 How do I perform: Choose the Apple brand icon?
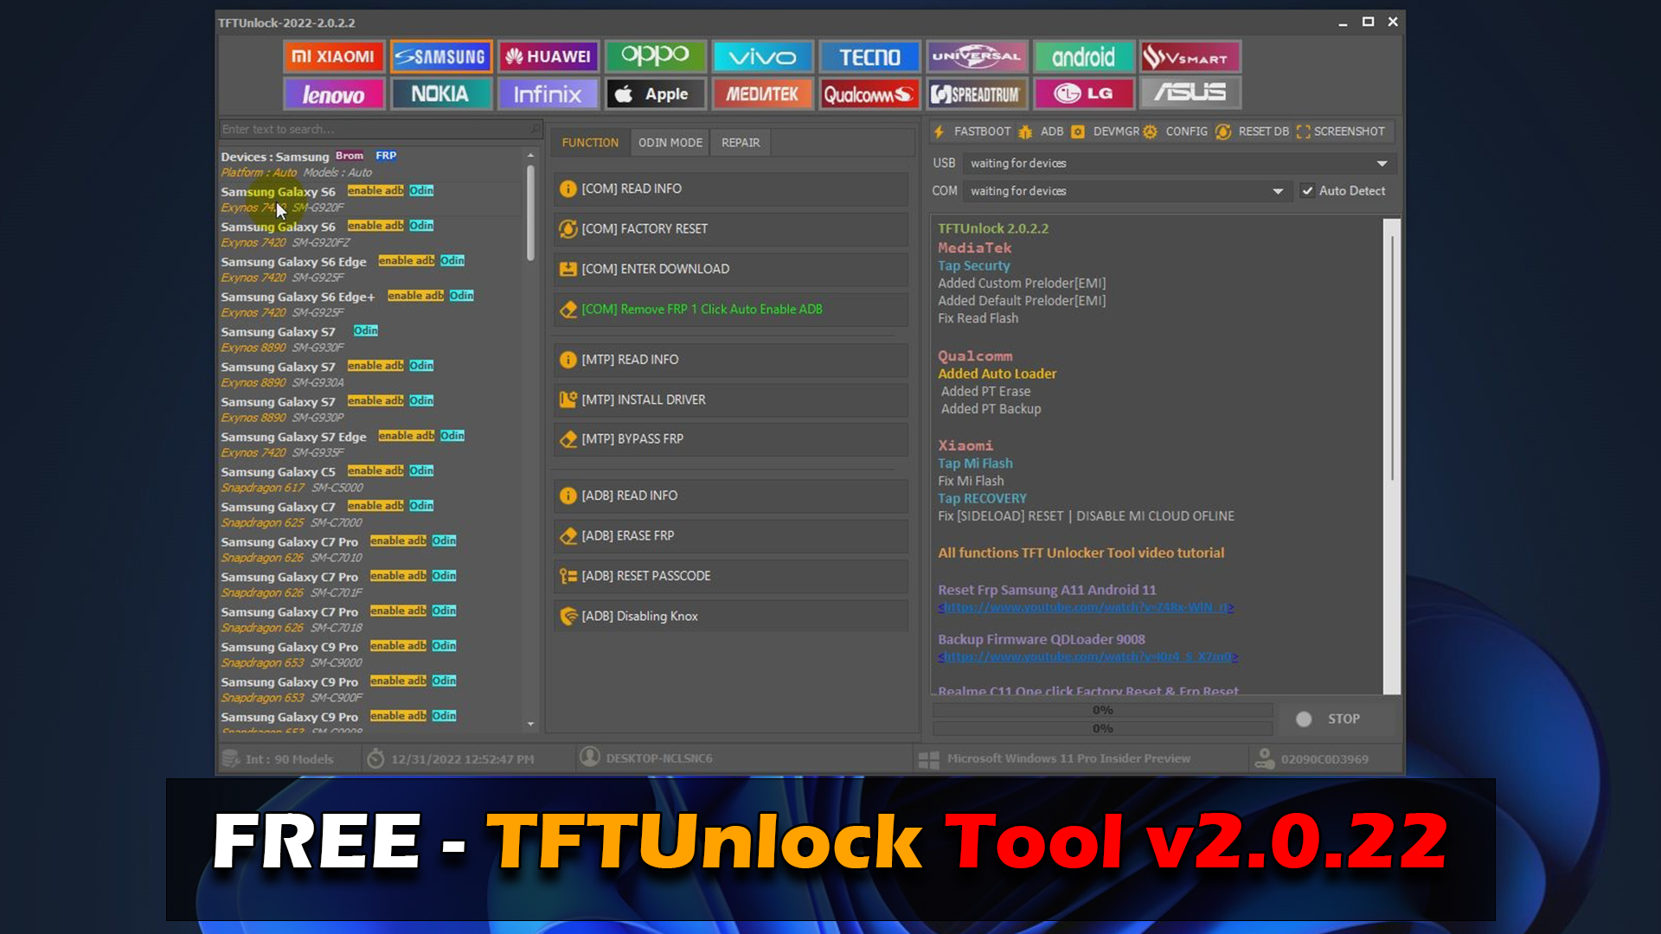point(655,93)
